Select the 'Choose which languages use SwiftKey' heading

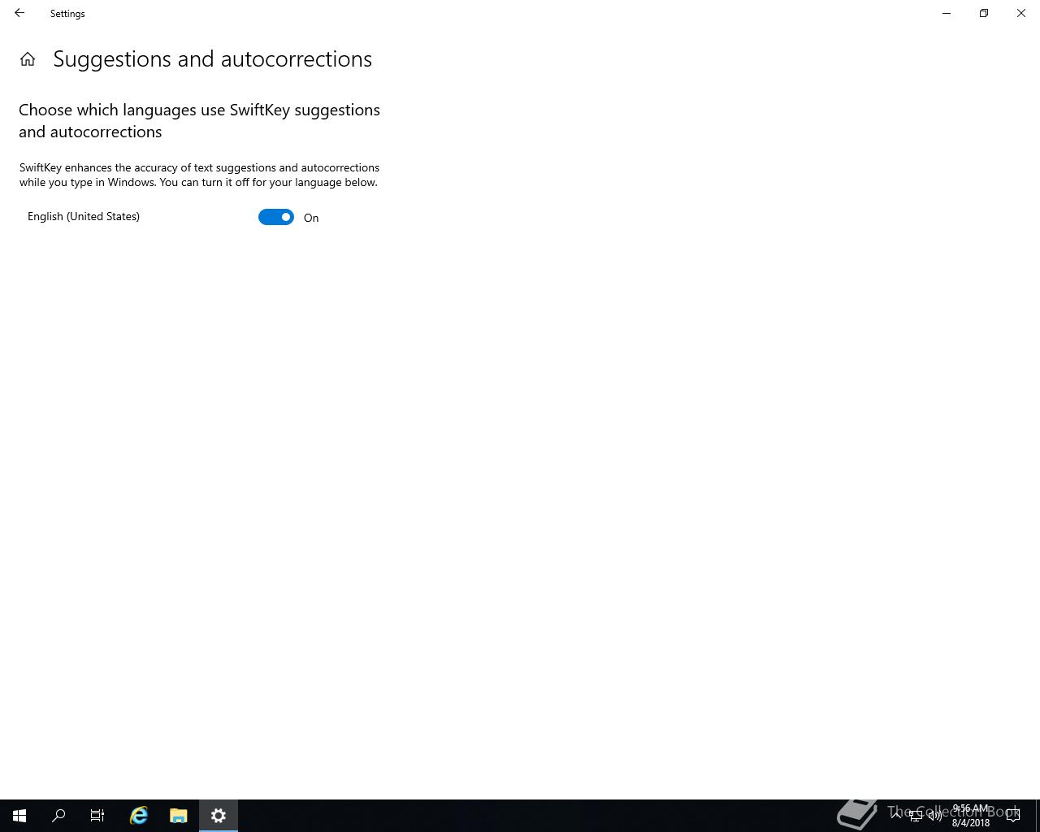(x=199, y=120)
